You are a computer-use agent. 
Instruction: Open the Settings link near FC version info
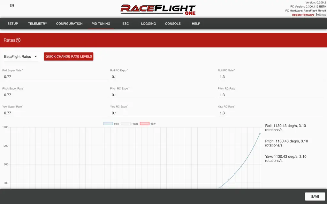point(321,14)
